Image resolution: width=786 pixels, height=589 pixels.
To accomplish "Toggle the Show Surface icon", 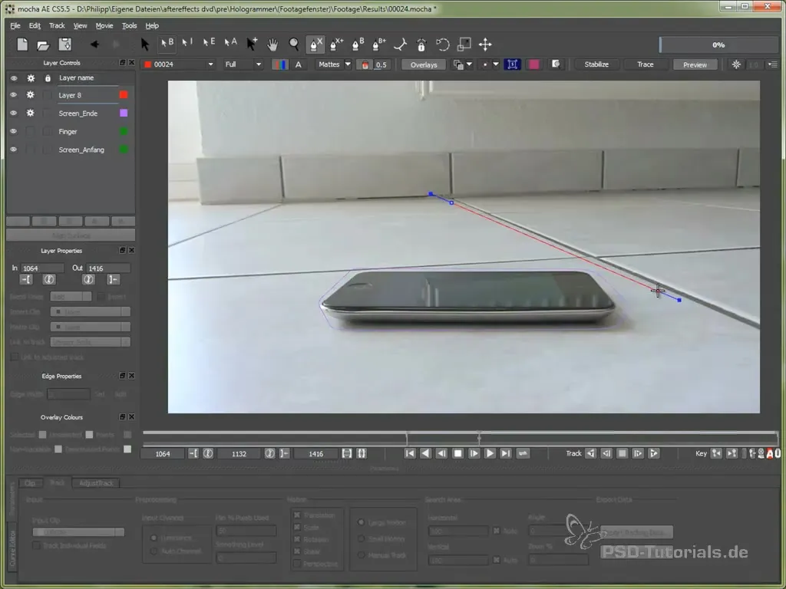I will [x=512, y=64].
